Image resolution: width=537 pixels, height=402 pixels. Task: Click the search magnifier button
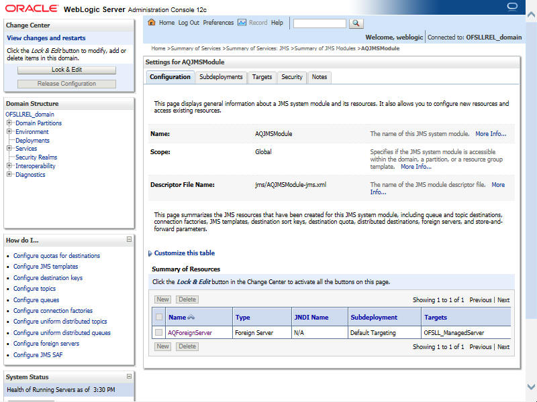tap(356, 23)
